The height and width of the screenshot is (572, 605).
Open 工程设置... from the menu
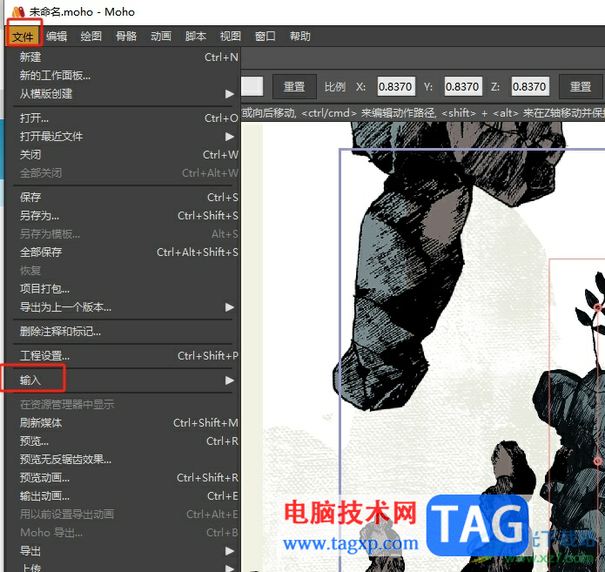[124, 356]
